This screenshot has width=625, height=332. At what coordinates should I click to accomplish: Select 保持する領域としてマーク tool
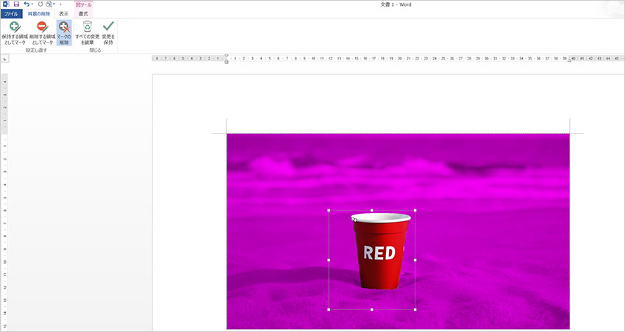(x=15, y=32)
